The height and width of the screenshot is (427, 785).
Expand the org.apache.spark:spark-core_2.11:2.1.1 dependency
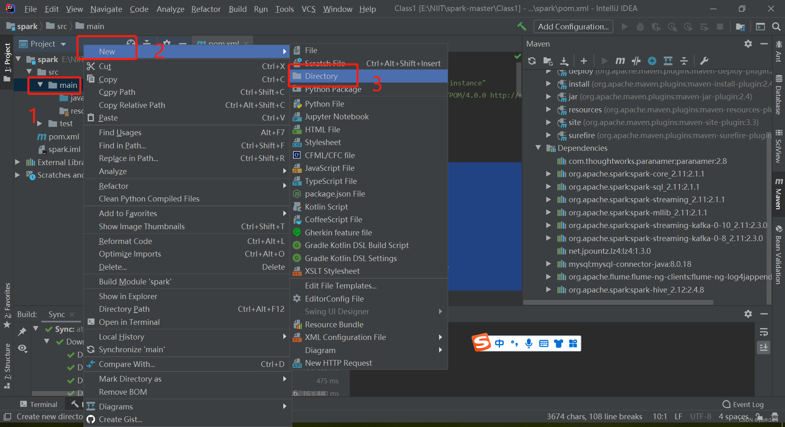tap(548, 174)
